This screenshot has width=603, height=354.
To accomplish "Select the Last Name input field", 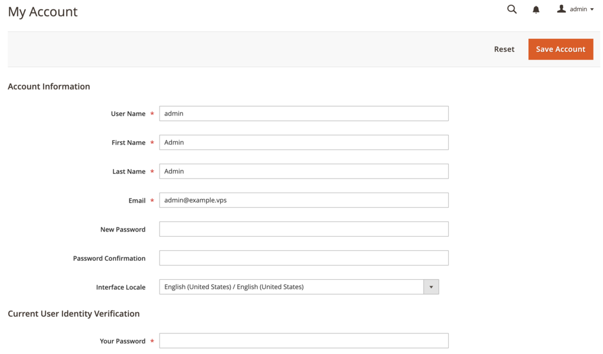I will 303,171.
